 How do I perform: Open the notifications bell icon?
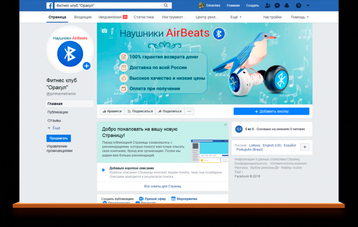(x=287, y=5)
